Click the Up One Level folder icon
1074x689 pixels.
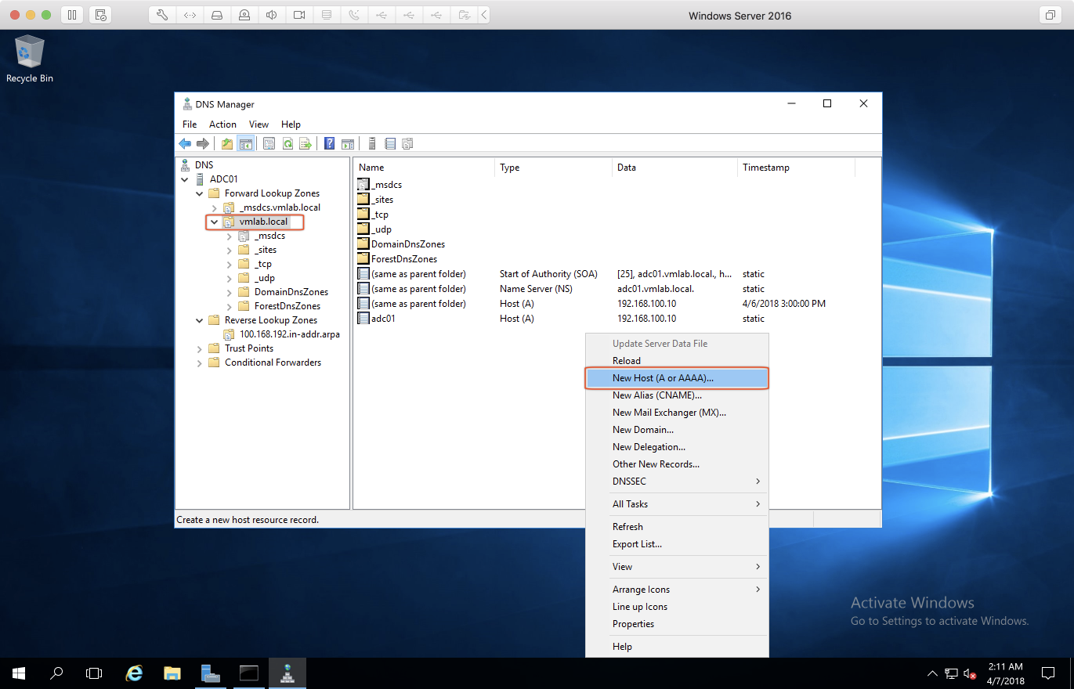[x=227, y=143]
